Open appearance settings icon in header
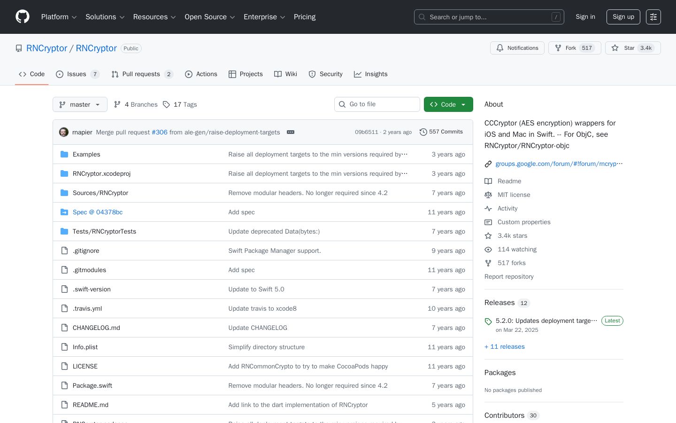676x423 pixels. click(x=653, y=17)
